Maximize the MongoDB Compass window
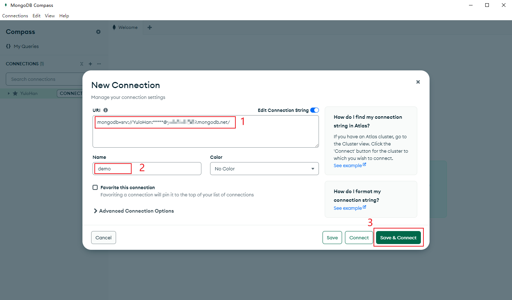This screenshot has height=300, width=512. 487,5
